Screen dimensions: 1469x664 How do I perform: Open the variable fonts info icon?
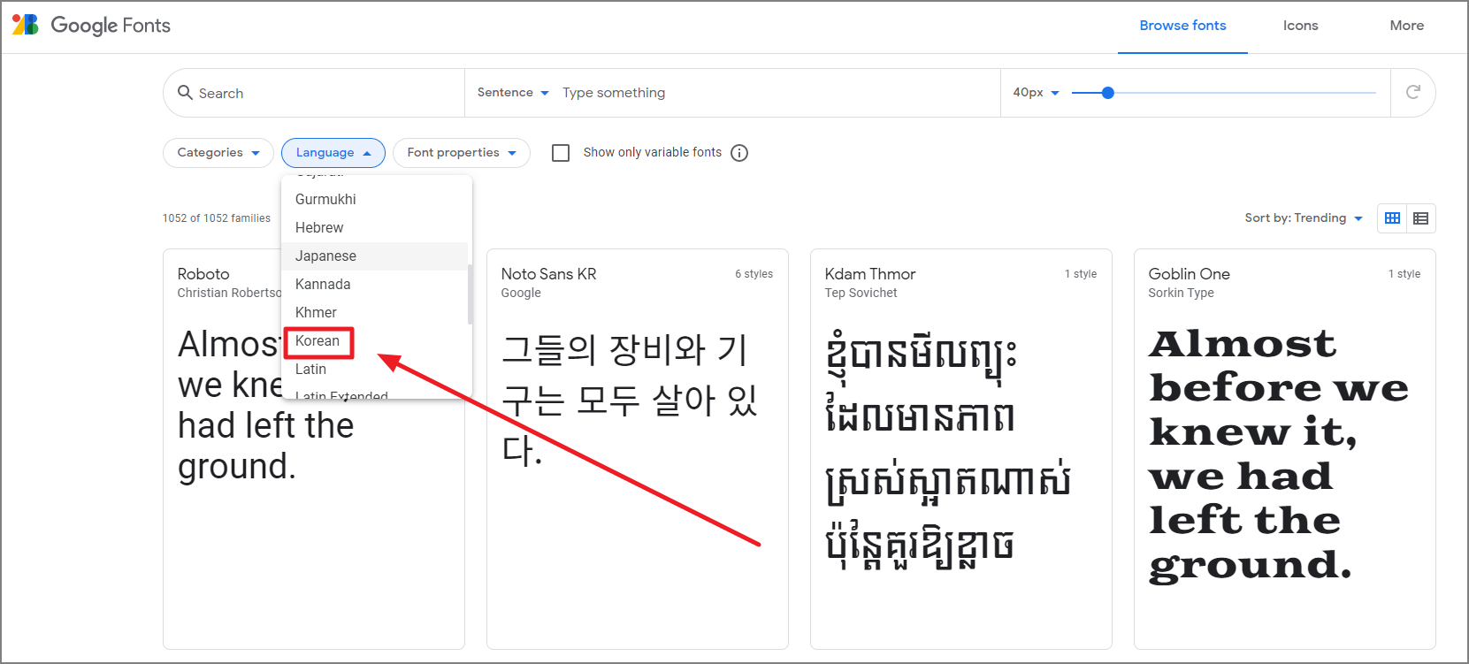tap(739, 153)
